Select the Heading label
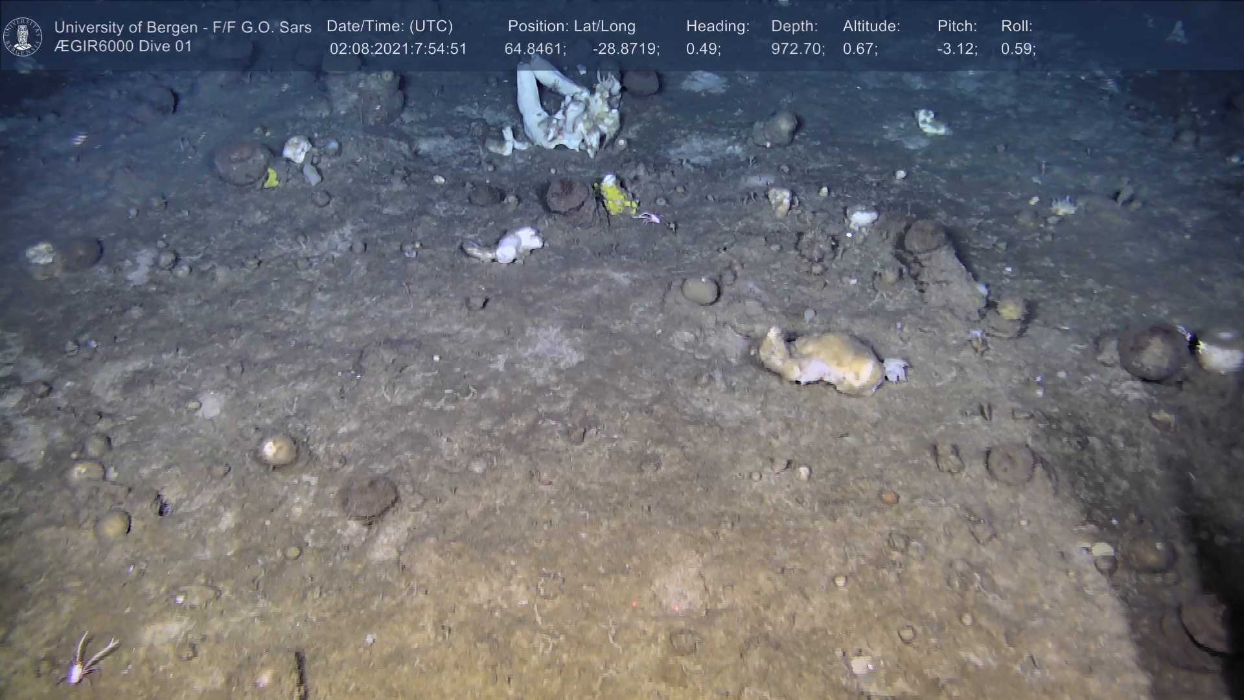 [717, 27]
